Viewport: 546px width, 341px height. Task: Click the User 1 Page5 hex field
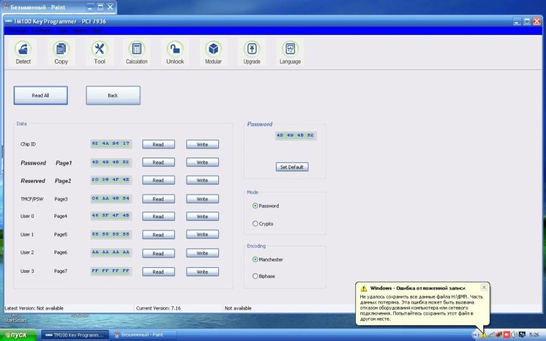[x=111, y=234]
